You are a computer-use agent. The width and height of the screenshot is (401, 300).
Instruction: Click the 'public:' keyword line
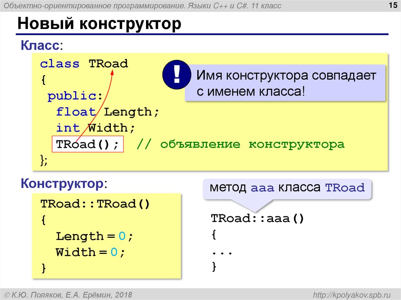75,96
